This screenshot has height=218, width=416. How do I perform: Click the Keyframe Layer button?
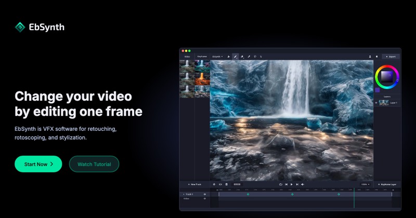[387, 184]
